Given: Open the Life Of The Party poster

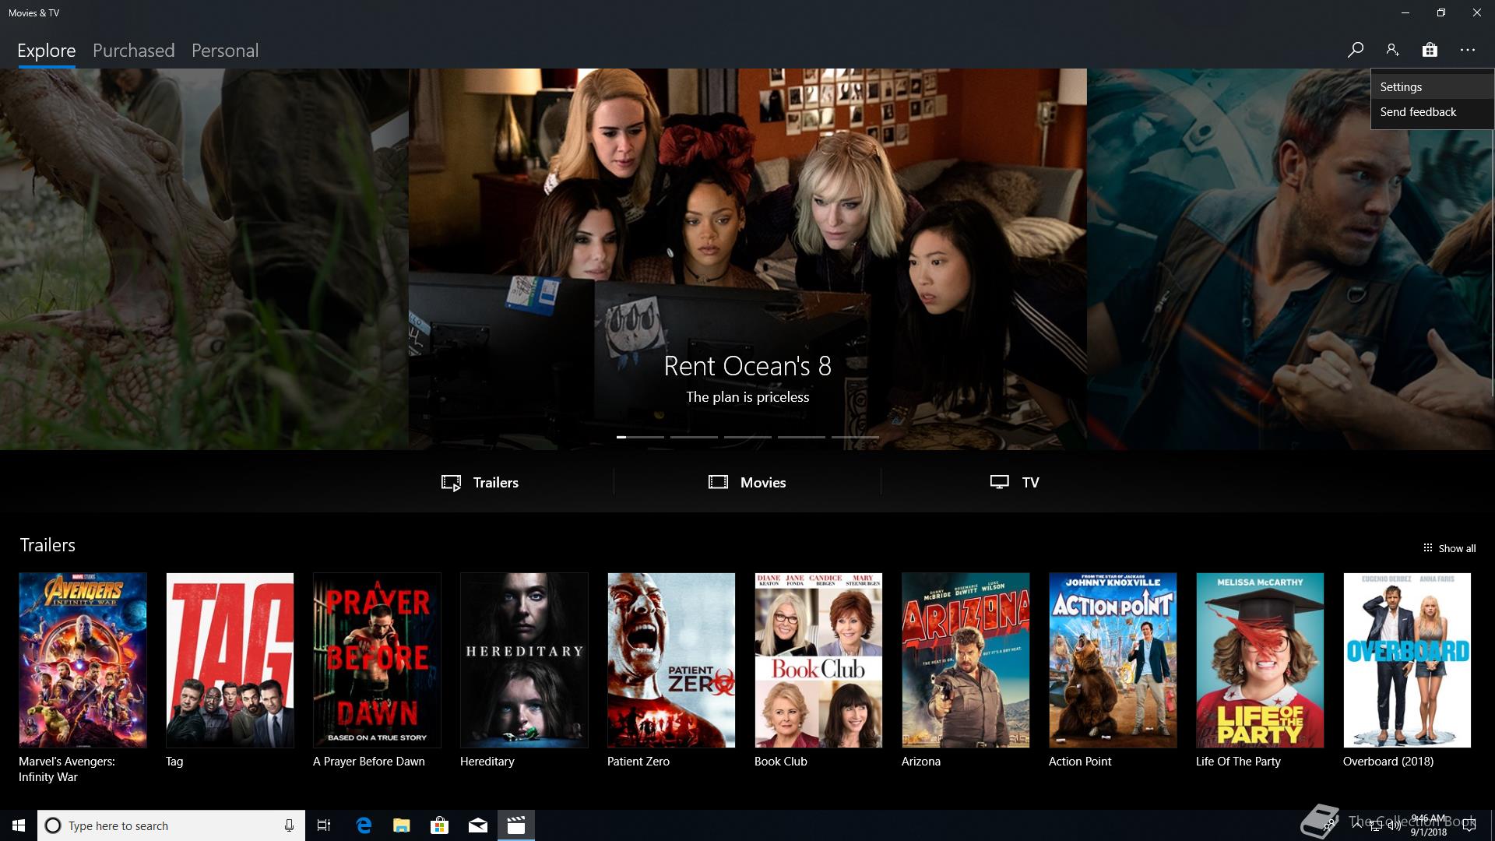Looking at the screenshot, I should tap(1260, 660).
